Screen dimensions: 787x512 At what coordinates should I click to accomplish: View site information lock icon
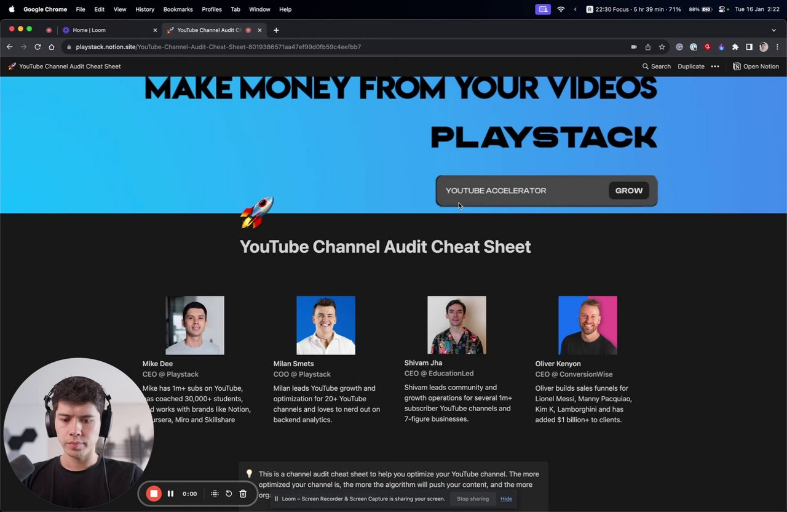tap(69, 47)
